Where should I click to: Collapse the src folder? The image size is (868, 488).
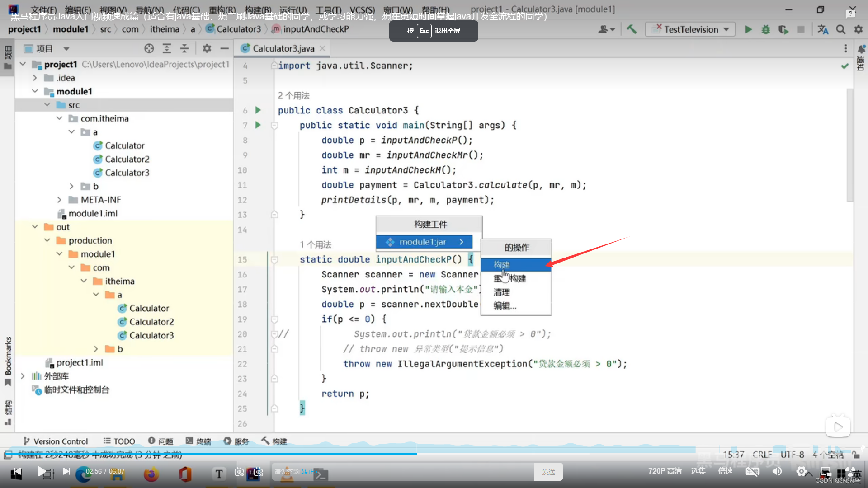click(x=47, y=105)
